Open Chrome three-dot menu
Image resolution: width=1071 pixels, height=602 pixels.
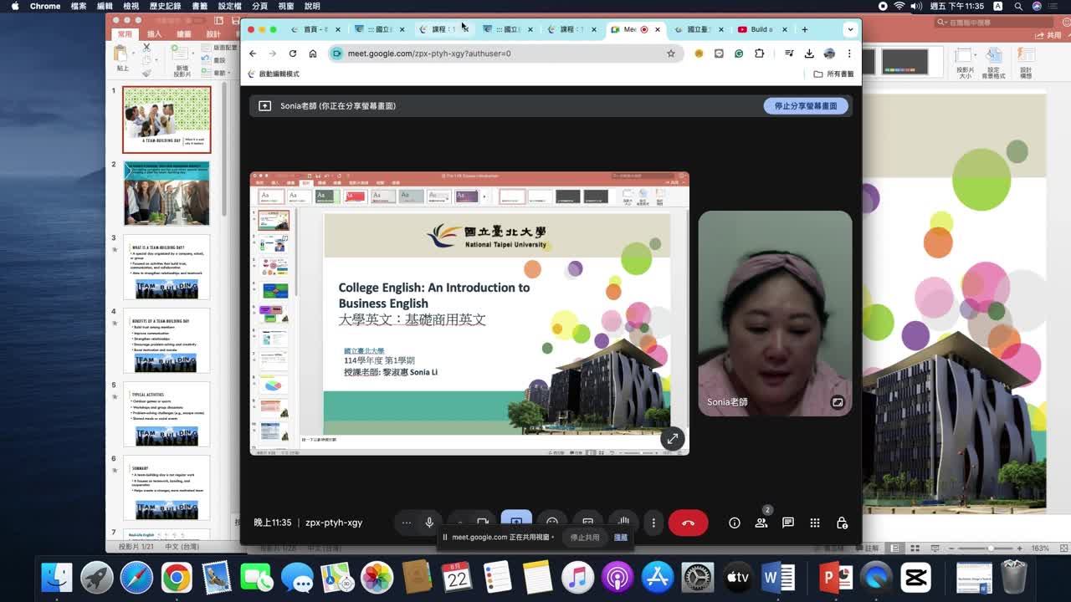click(x=849, y=54)
